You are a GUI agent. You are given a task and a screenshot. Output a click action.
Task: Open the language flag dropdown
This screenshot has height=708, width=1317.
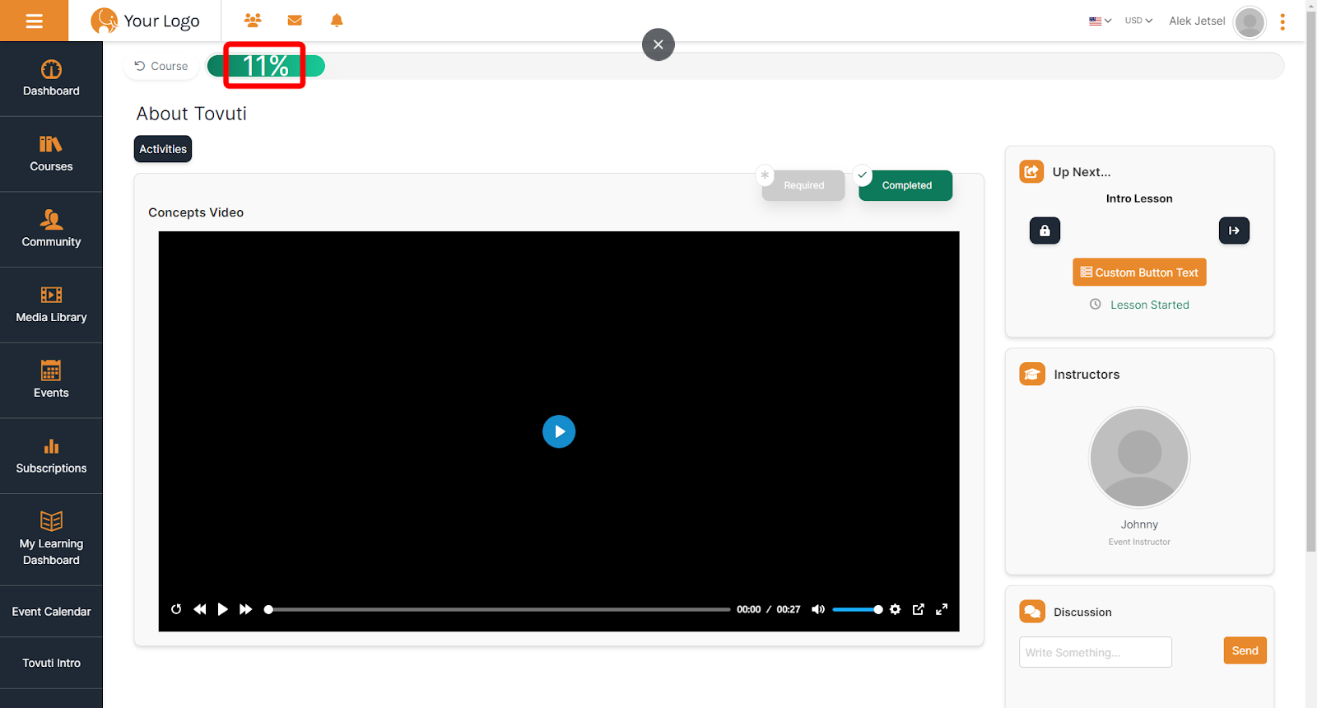tap(1100, 21)
